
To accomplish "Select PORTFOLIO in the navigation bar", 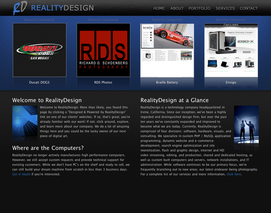I will click(x=199, y=8).
